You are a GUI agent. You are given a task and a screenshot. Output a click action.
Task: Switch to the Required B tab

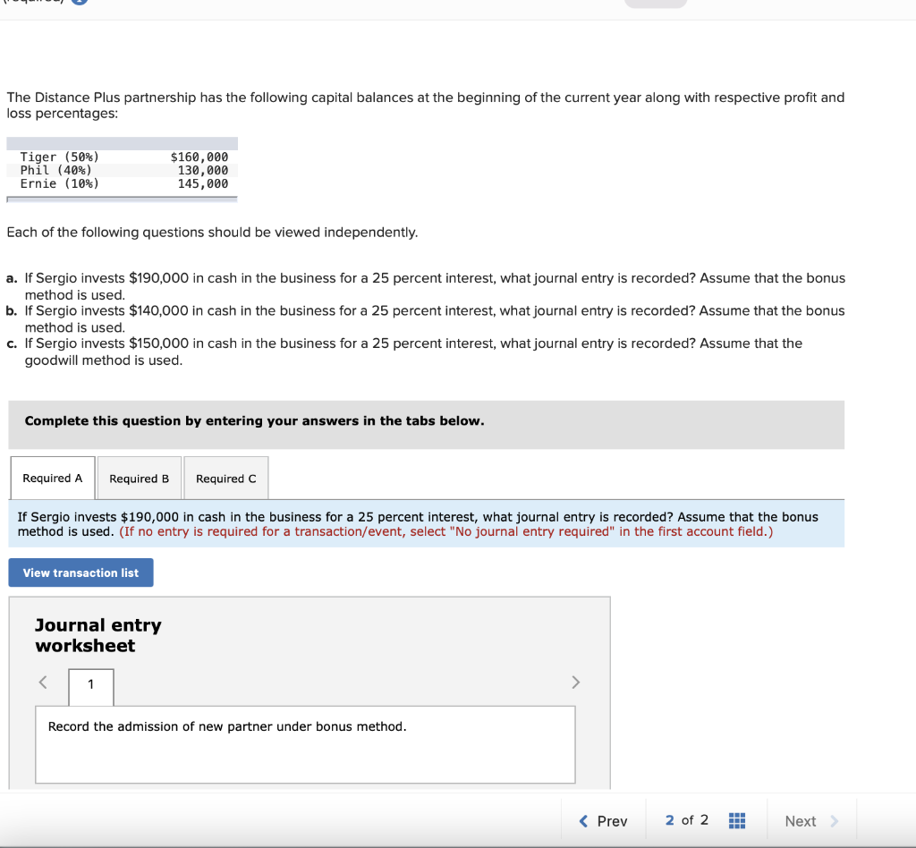click(x=139, y=479)
